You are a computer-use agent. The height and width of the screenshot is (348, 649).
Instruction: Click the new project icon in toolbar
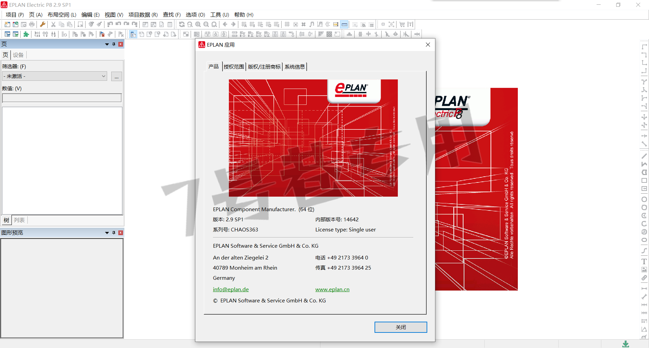click(7, 24)
